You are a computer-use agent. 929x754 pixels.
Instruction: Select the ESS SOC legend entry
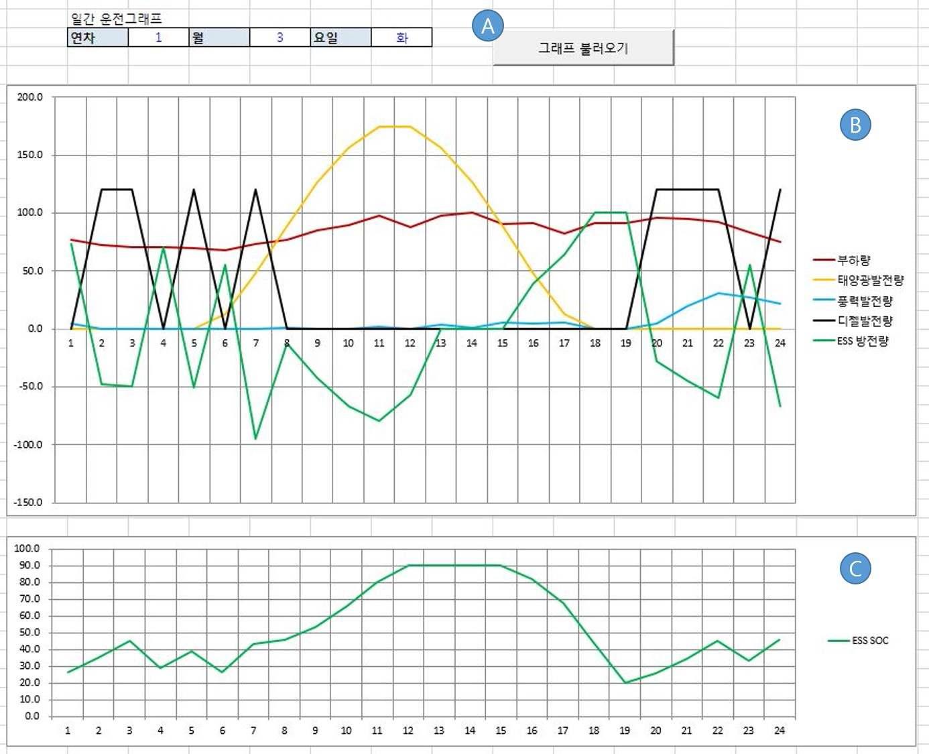859,641
